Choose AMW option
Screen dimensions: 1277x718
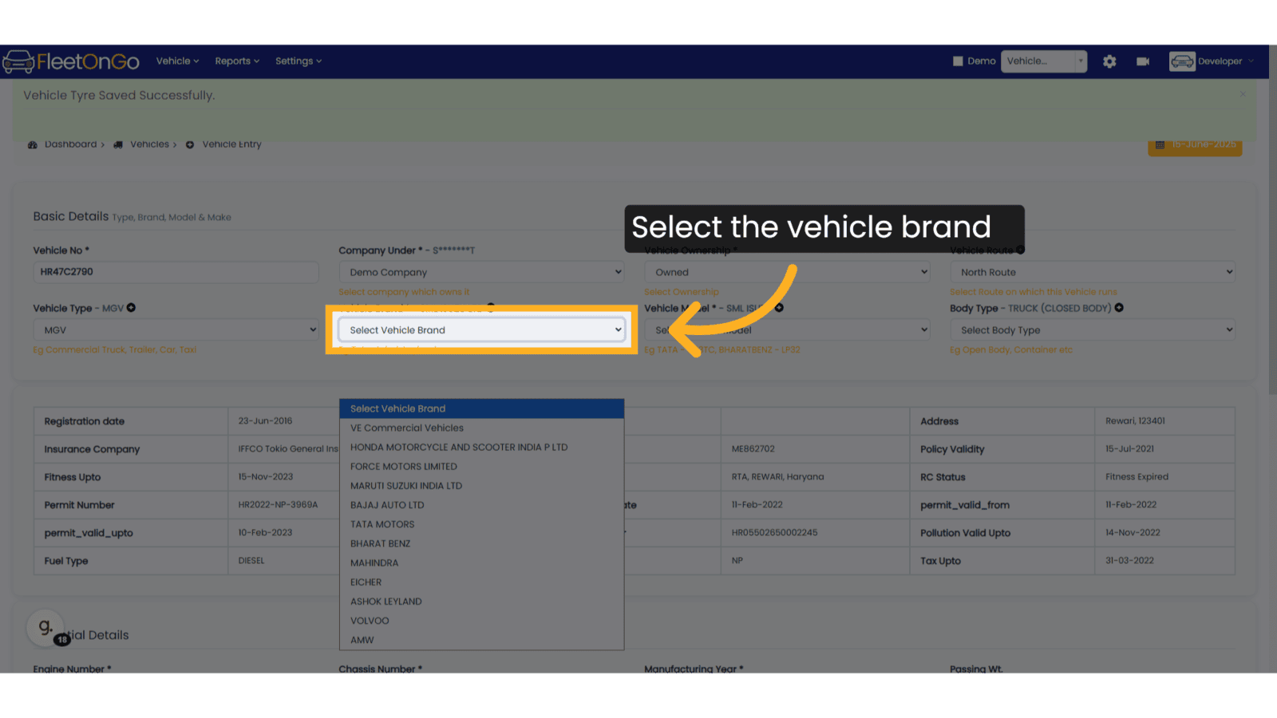click(x=482, y=640)
